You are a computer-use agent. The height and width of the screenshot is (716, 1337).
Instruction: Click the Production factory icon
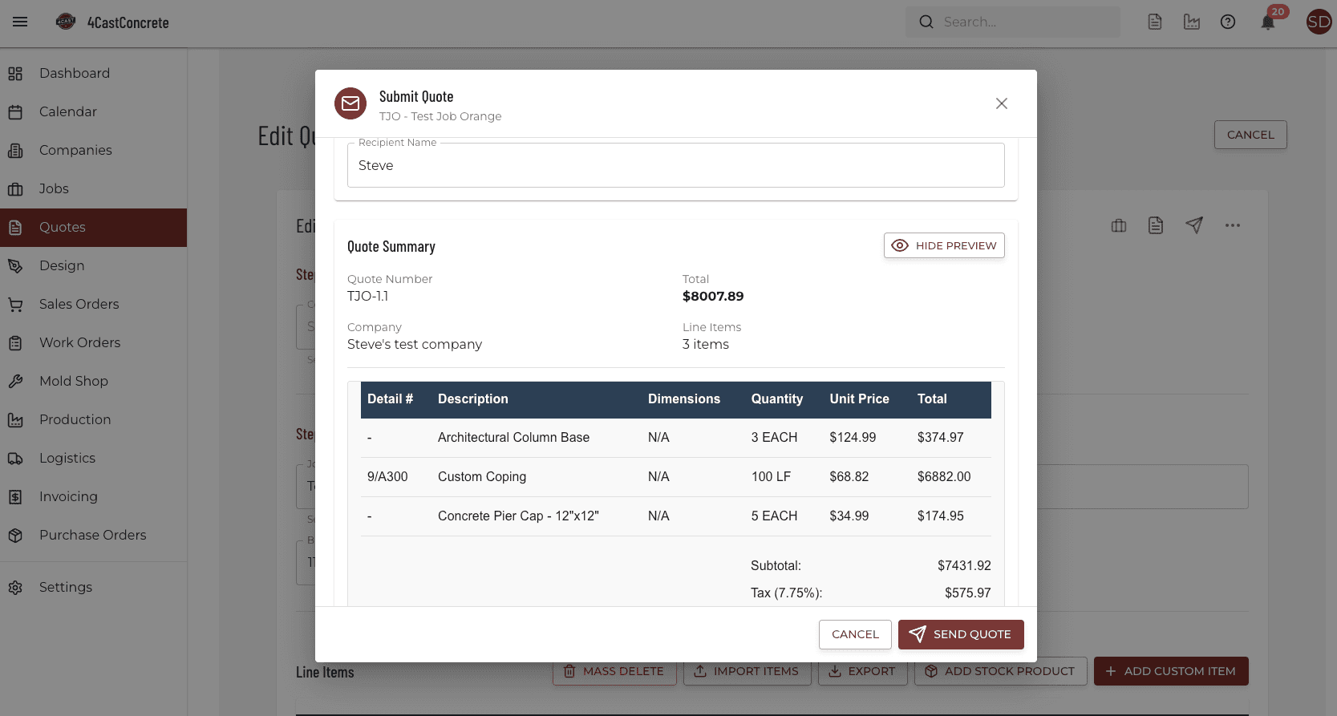(15, 420)
